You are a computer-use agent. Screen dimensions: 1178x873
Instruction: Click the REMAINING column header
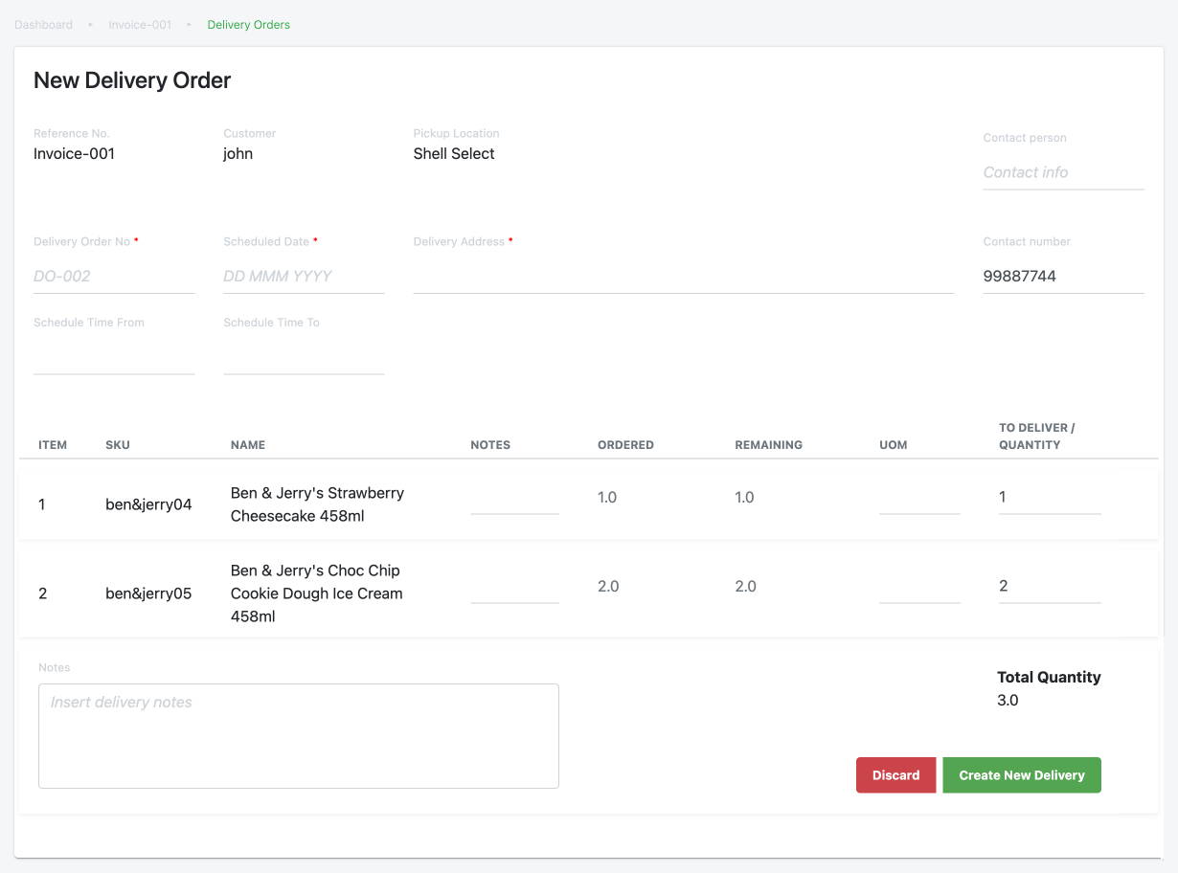(x=768, y=445)
